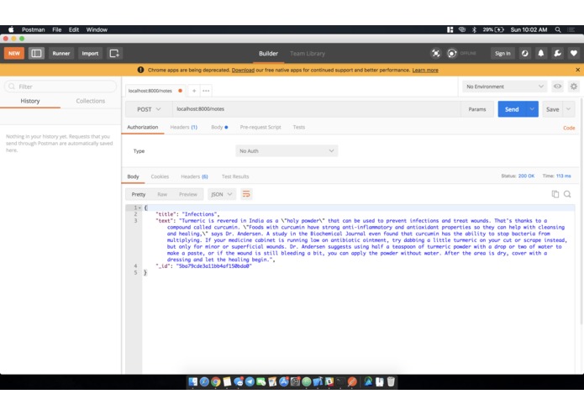The height and width of the screenshot is (415, 584).
Task: Click the Import button
Action: (90, 53)
